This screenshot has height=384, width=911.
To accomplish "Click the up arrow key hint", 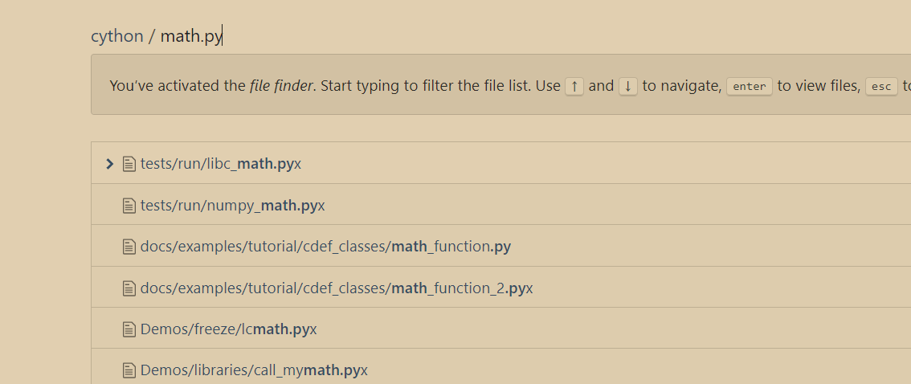I will (x=574, y=86).
